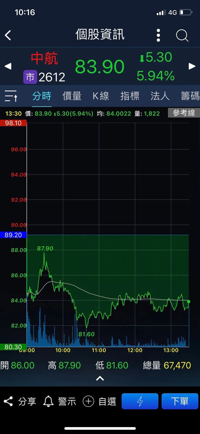Tap the 87.90 high marker on chart

pos(45,248)
